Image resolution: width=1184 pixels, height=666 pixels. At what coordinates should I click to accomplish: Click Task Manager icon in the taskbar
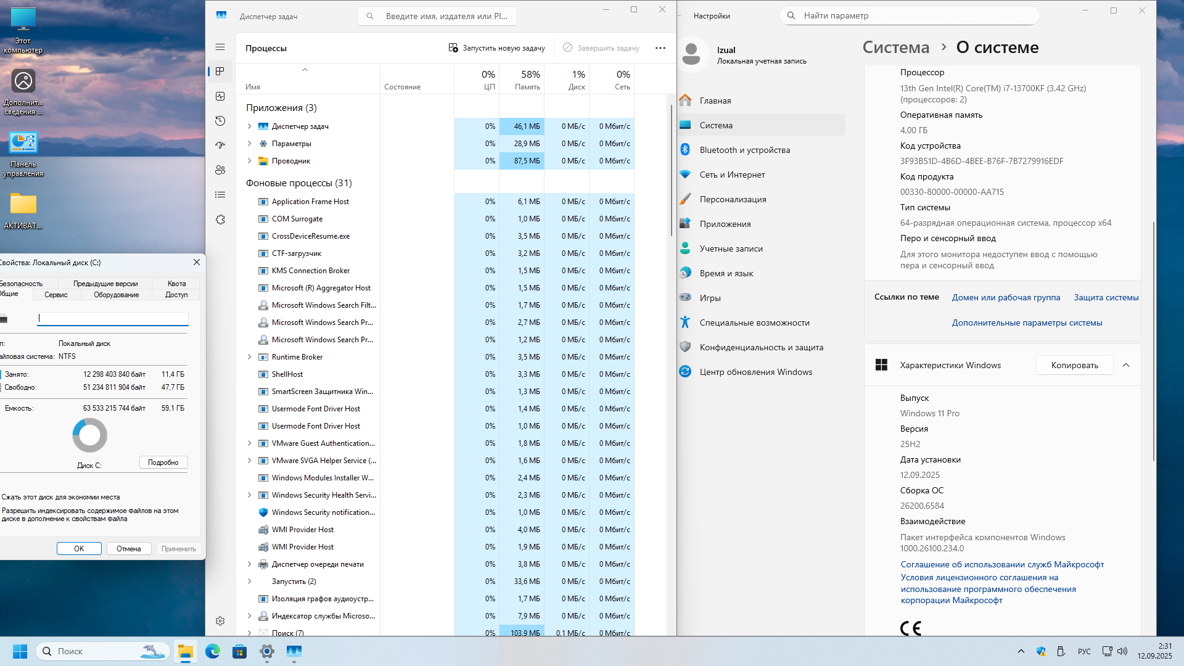click(x=294, y=651)
